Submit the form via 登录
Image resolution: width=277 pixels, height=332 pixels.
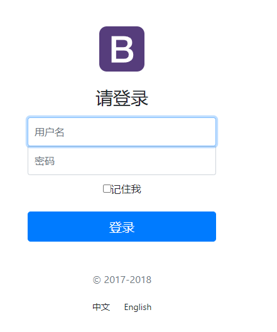point(122,227)
